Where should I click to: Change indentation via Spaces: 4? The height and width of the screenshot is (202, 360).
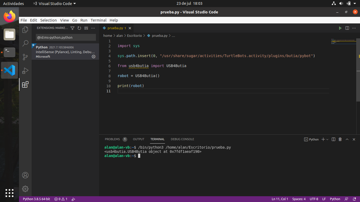coord(299,199)
